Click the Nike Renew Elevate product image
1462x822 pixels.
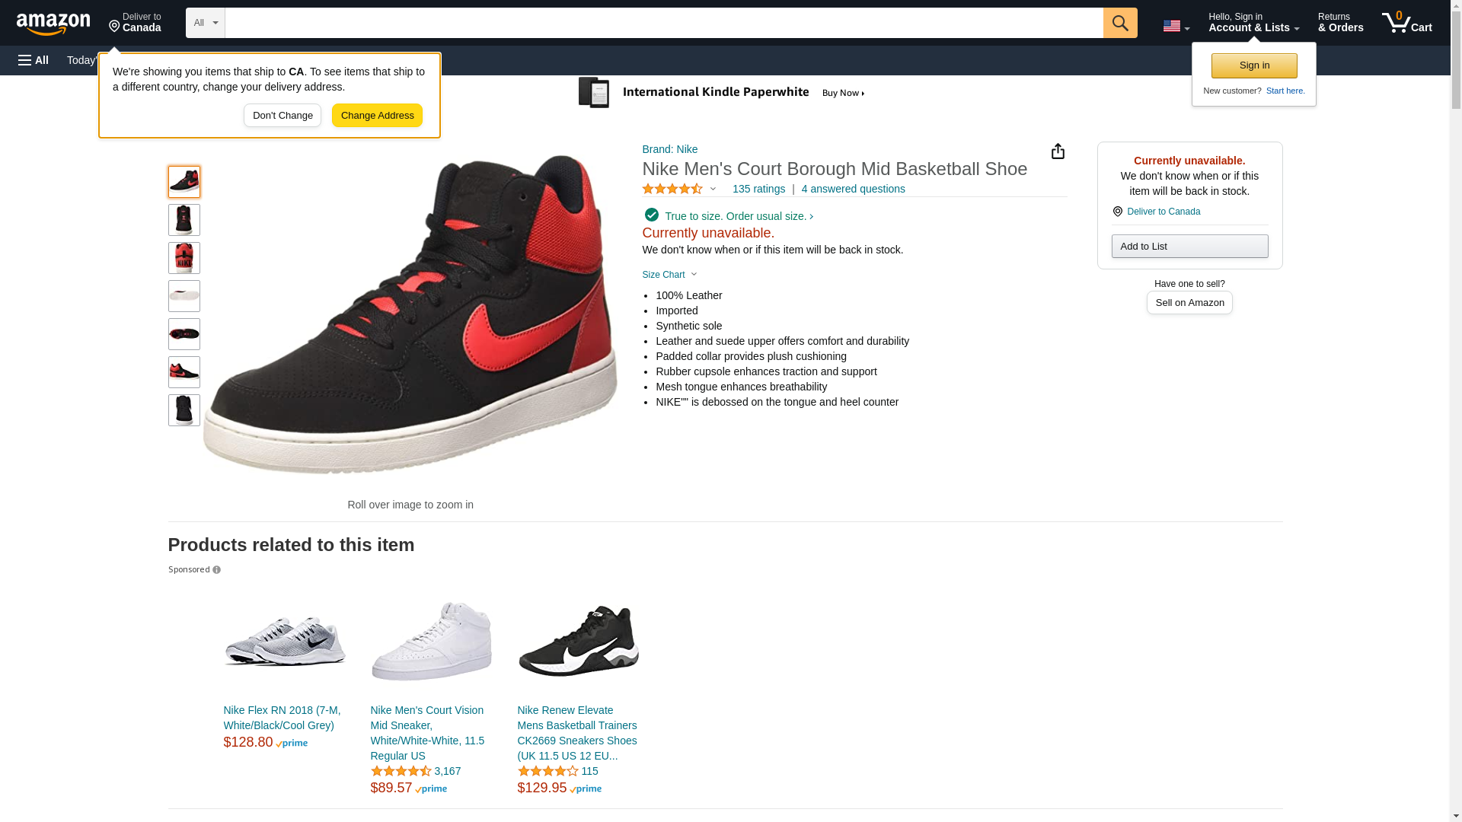pos(579,641)
